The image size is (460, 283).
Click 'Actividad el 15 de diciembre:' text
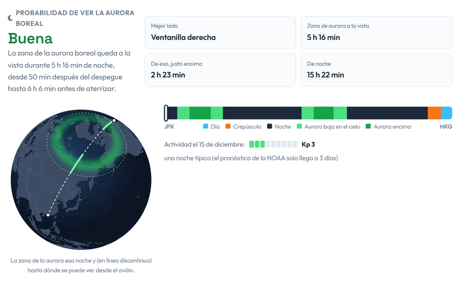click(x=204, y=144)
